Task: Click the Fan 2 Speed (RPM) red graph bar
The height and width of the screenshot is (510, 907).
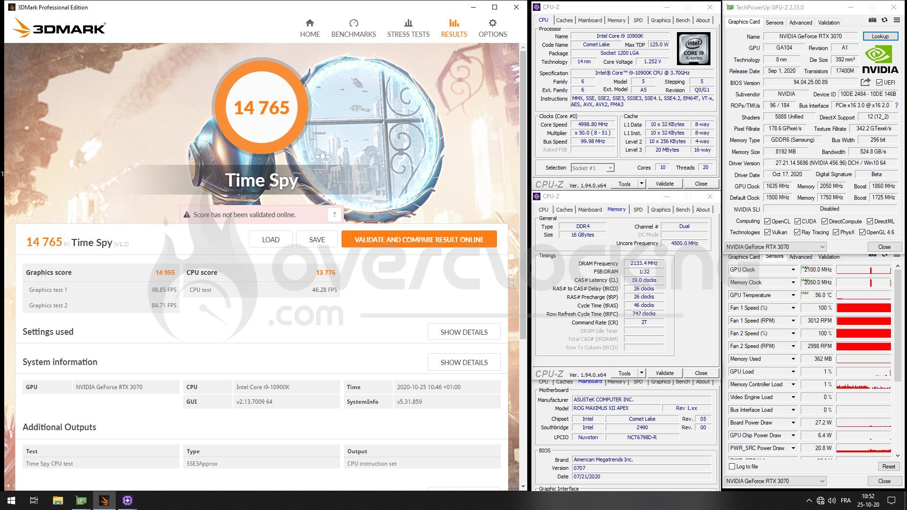Action: tap(864, 346)
